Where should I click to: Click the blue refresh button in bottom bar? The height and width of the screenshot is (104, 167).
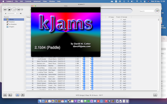(x=17, y=95)
